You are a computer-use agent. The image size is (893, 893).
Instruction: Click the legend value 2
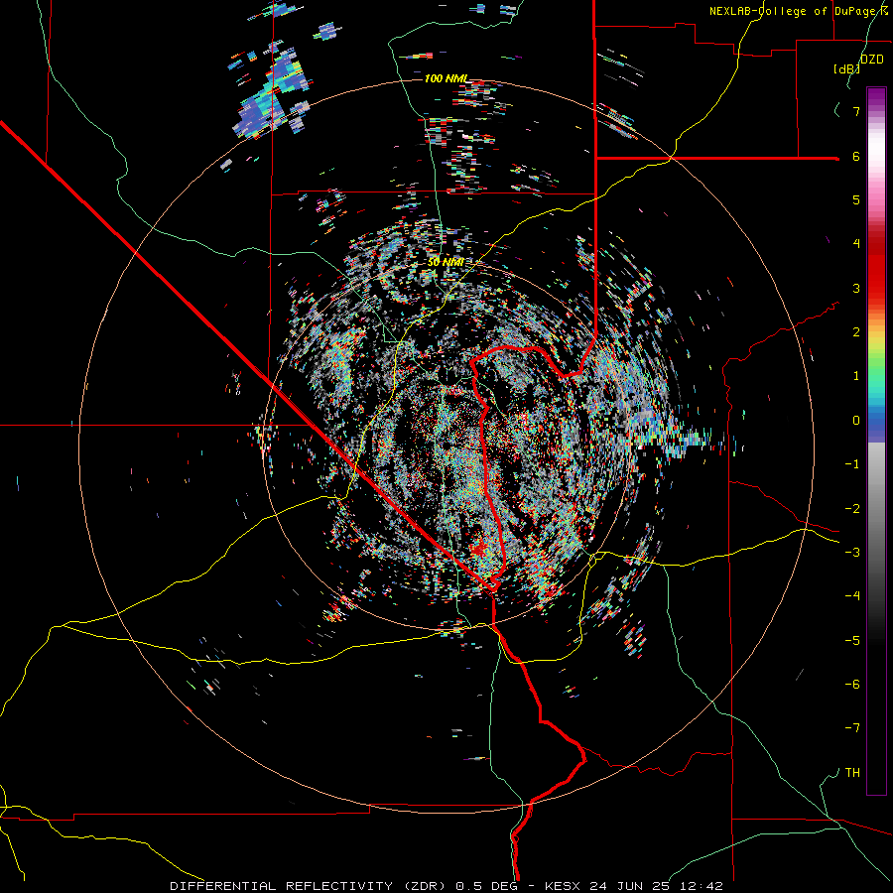(856, 332)
